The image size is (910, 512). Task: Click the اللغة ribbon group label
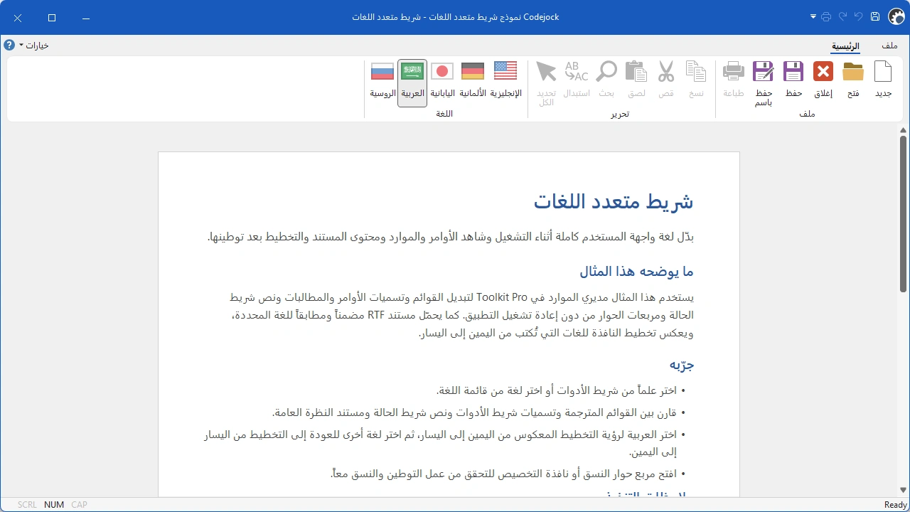[444, 114]
